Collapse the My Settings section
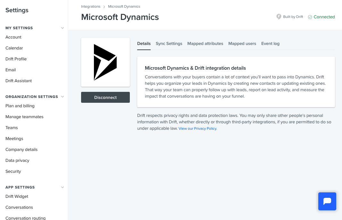This screenshot has height=220, width=342. click(63, 28)
